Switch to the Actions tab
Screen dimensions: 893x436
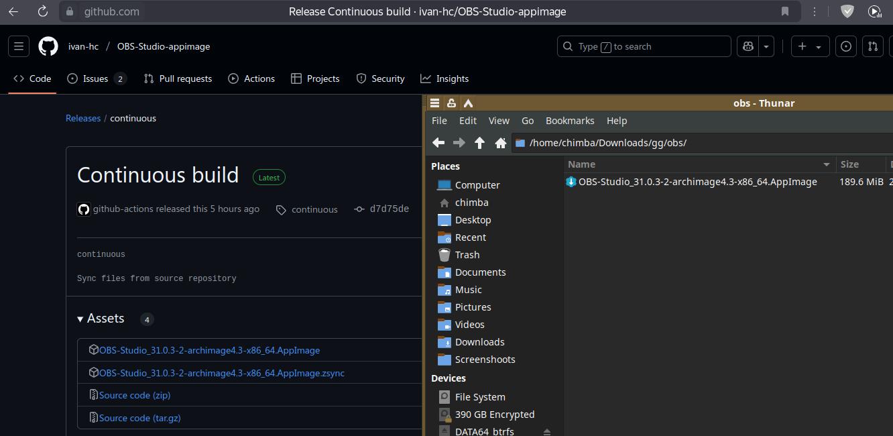click(x=251, y=78)
